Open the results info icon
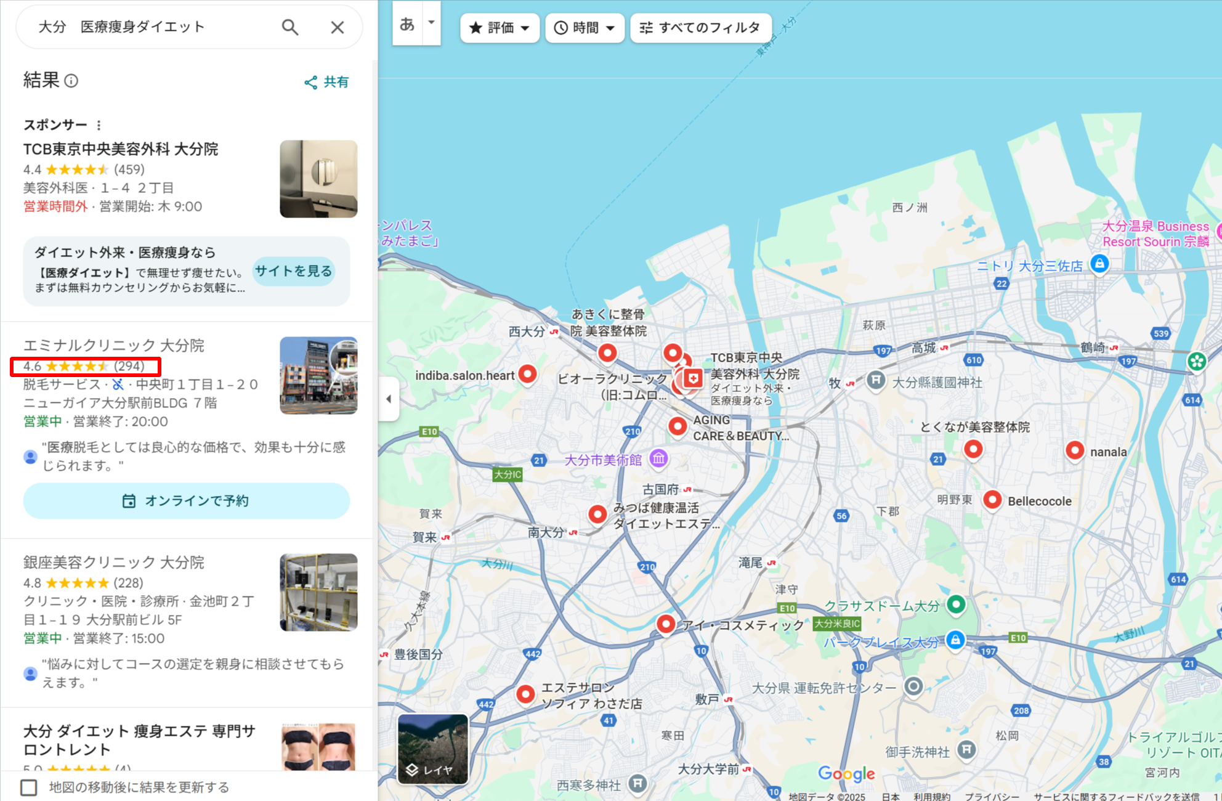The width and height of the screenshot is (1222, 801). click(71, 81)
